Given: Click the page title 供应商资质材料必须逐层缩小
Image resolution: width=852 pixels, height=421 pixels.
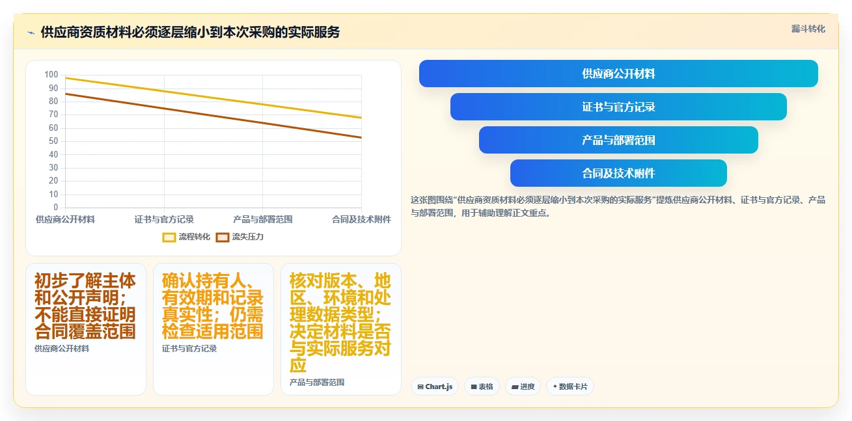Looking at the screenshot, I should tap(190, 33).
